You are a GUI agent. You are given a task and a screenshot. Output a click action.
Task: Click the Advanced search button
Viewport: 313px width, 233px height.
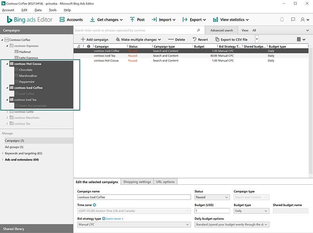pyautogui.click(x=221, y=31)
